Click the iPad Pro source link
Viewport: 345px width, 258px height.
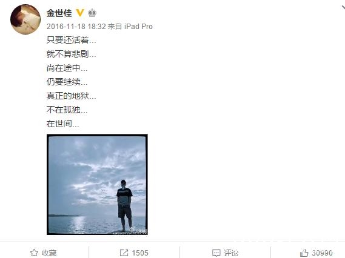click(x=138, y=27)
